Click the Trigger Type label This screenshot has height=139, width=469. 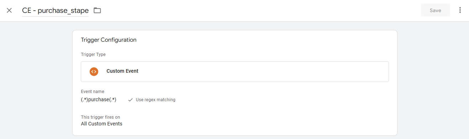93,55
